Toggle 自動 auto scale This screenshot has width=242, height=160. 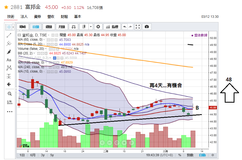tap(202, 155)
